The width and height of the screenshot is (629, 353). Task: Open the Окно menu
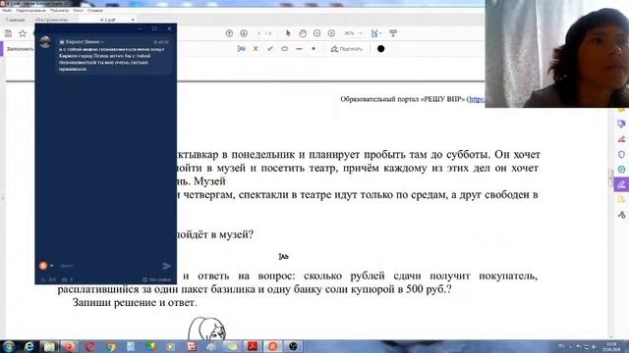pyautogui.click(x=79, y=11)
